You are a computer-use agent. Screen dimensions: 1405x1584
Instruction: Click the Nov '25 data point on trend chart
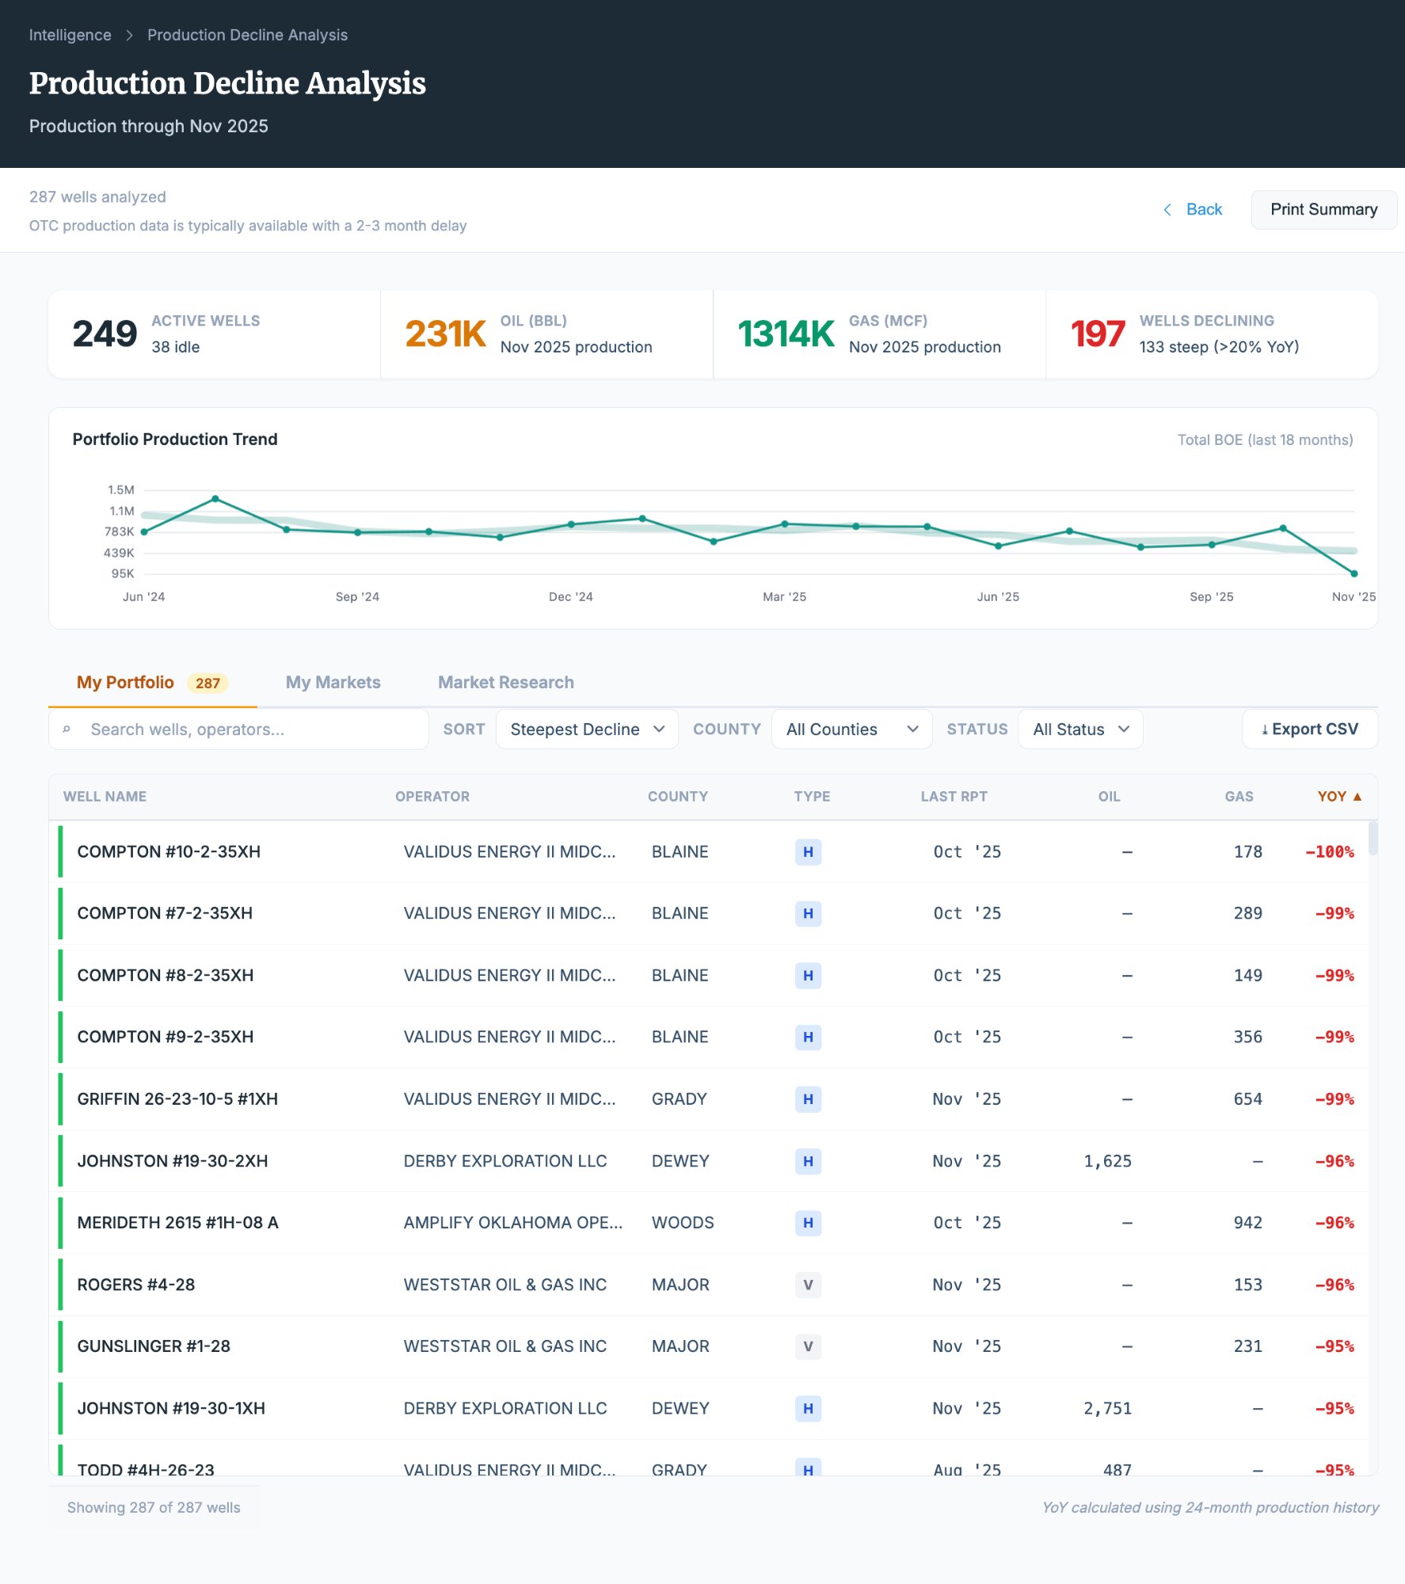[1354, 573]
